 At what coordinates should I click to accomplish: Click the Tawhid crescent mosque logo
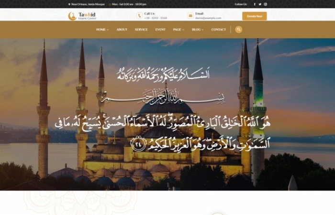pos(72,16)
